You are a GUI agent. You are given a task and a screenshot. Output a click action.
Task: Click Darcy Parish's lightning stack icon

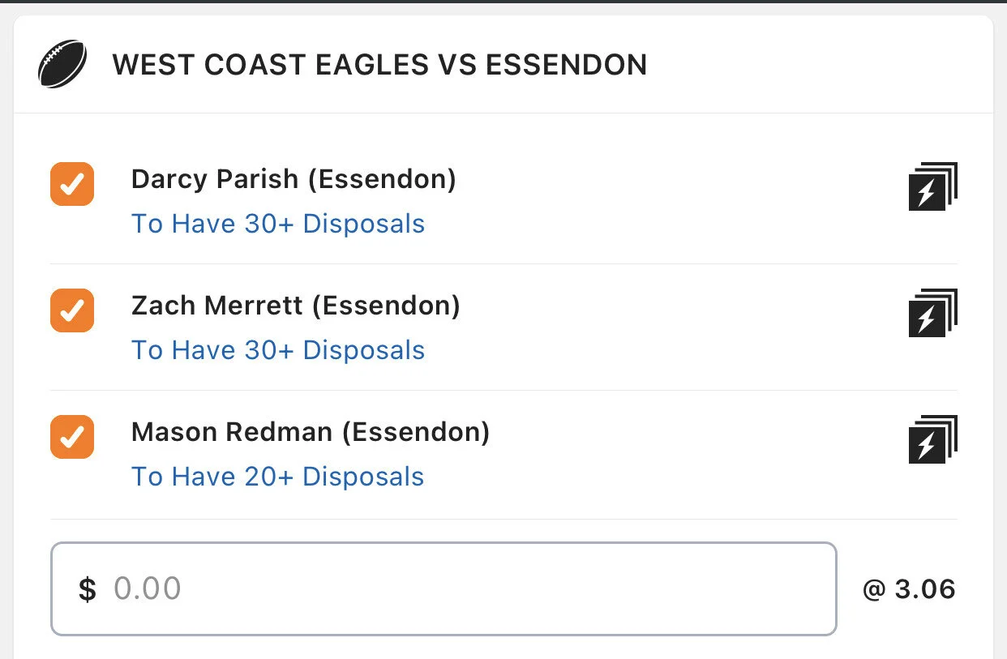click(x=932, y=186)
